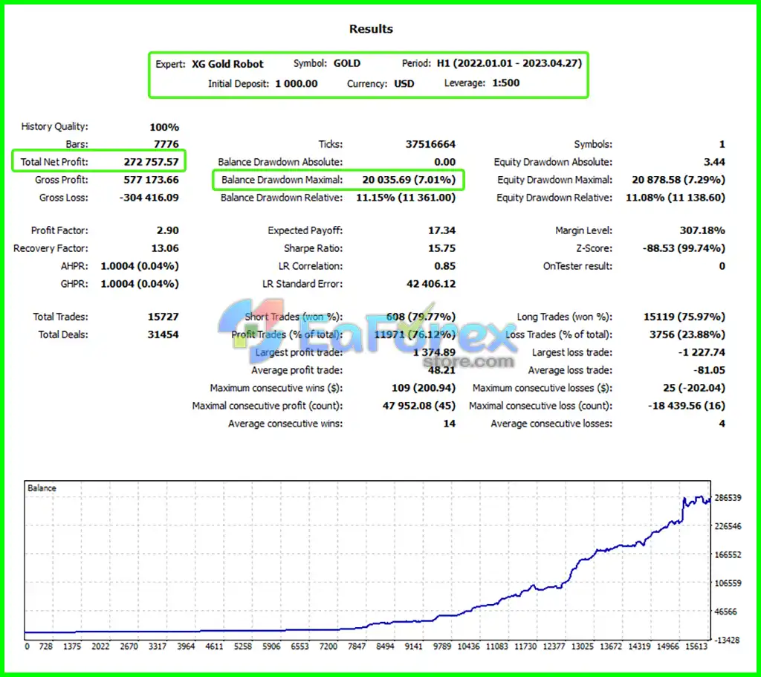761x677 pixels.
Task: Click the Margin Level value "307.18%"
Action: click(x=702, y=230)
